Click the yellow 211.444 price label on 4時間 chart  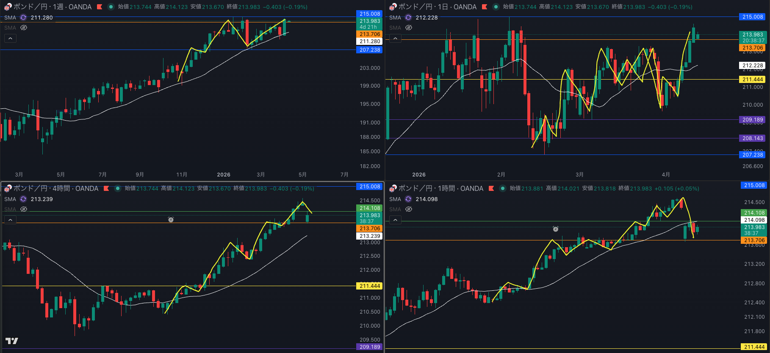370,286
